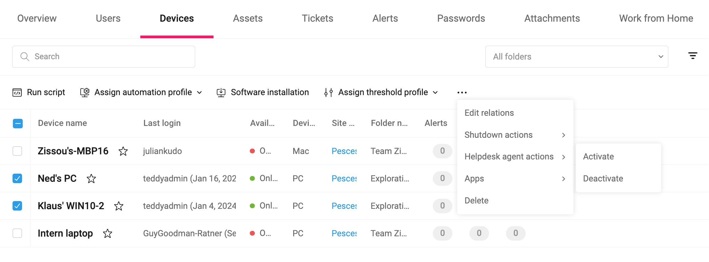
Task: Click the 'juliankudo' last login cell
Action: coord(162,151)
